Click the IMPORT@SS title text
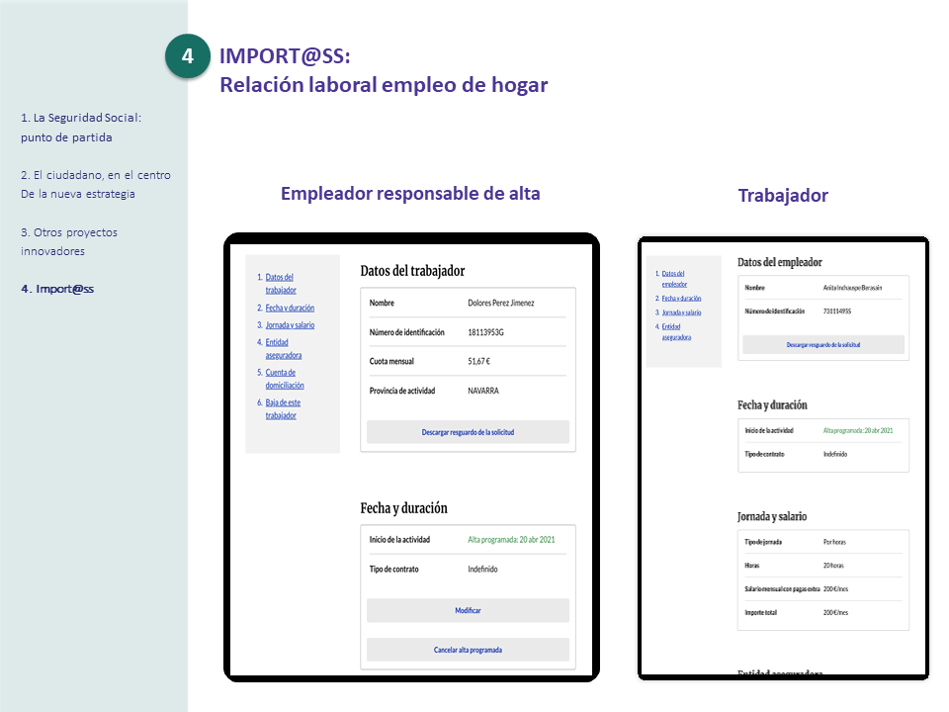949x712 pixels. pyautogui.click(x=285, y=56)
